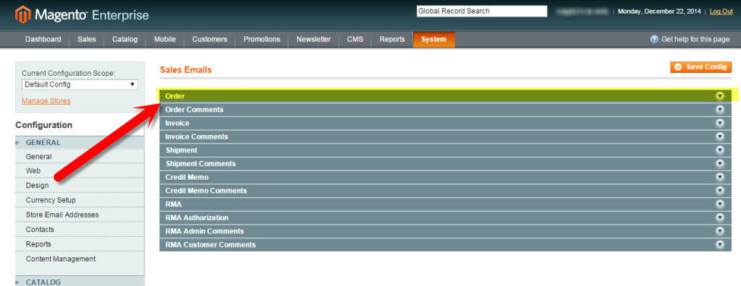Click the RMA Authorization arrow icon

(720, 217)
